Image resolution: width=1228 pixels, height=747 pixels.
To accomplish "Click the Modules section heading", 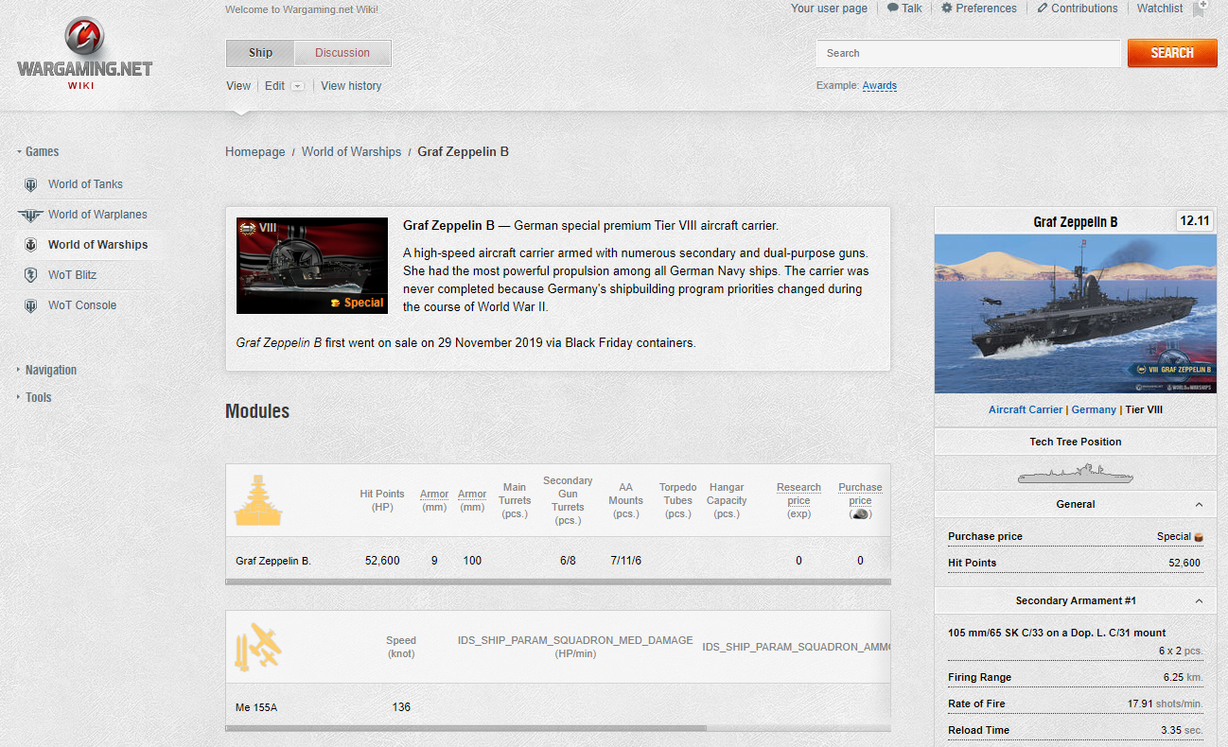I will (257, 411).
